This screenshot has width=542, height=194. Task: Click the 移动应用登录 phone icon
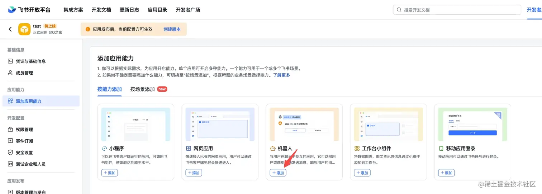pos(441,148)
